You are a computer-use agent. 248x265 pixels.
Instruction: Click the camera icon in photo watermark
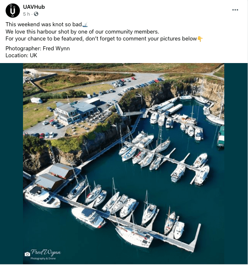point(27,254)
